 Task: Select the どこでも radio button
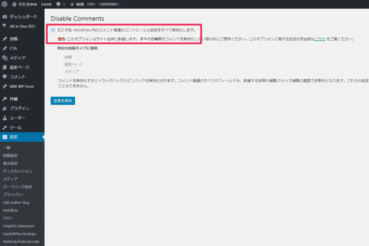[x=53, y=30]
